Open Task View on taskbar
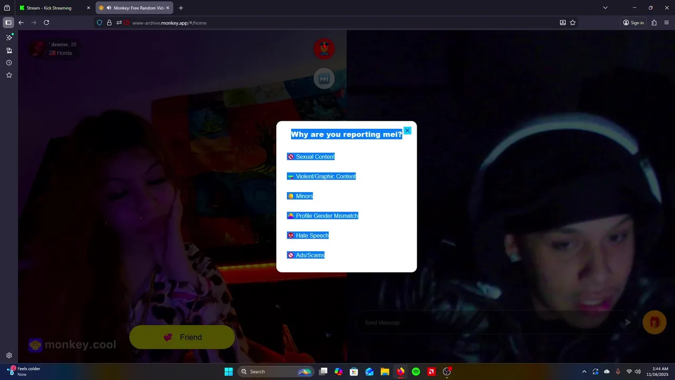The width and height of the screenshot is (675, 380). pos(323,372)
